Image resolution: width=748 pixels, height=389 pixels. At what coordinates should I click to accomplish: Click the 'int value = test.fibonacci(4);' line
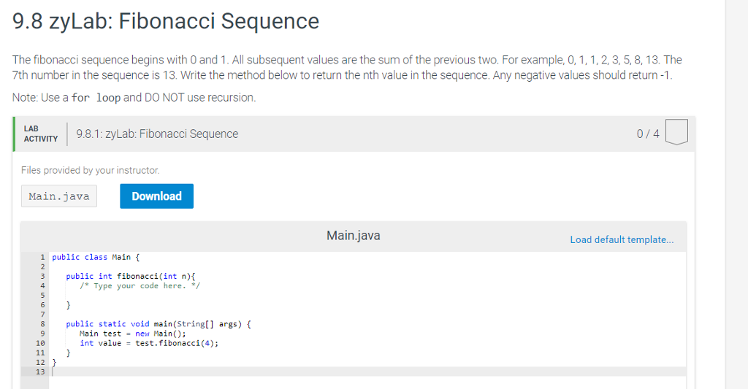(149, 342)
